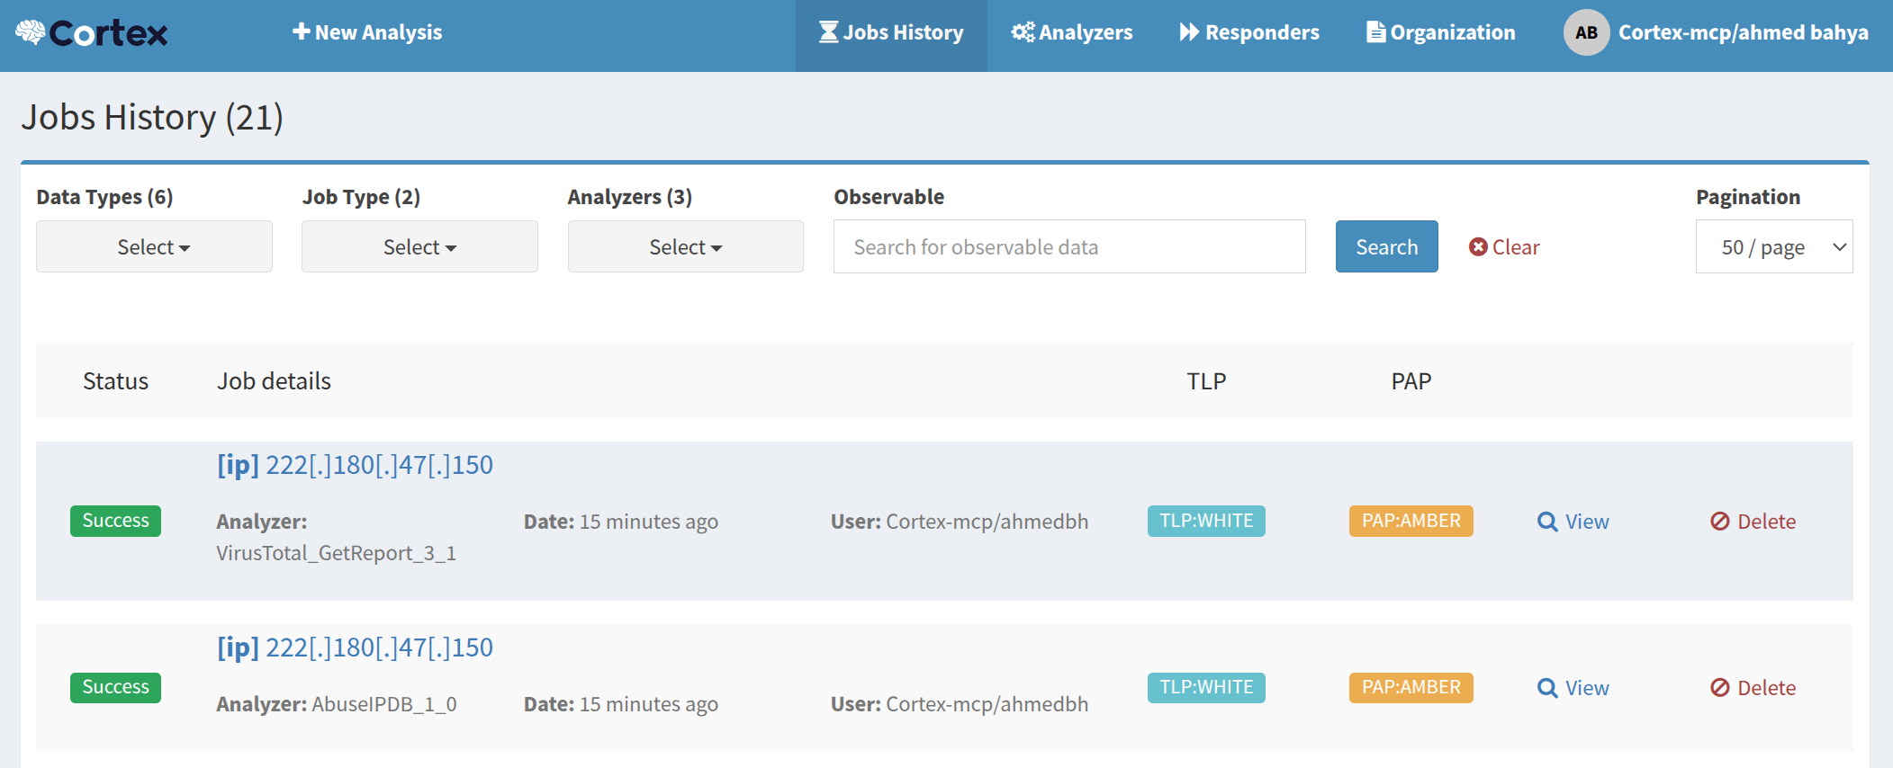The width and height of the screenshot is (1893, 768).
Task: Click the magnifier View icon for AbuseIPDB job
Action: point(1546,688)
